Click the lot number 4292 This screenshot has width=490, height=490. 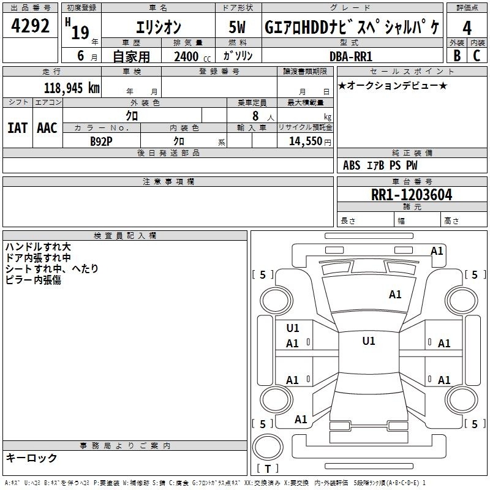point(31,26)
